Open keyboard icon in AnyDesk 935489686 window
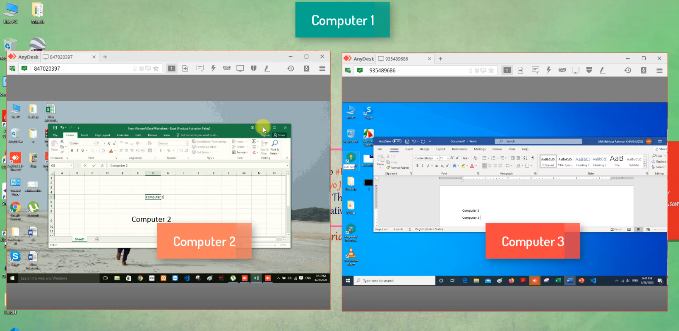Image resolution: width=679 pixels, height=331 pixels. click(562, 70)
